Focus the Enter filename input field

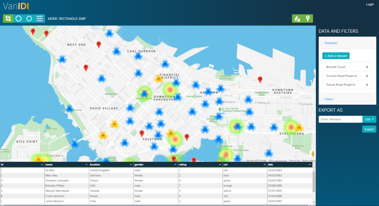pyautogui.click(x=340, y=119)
